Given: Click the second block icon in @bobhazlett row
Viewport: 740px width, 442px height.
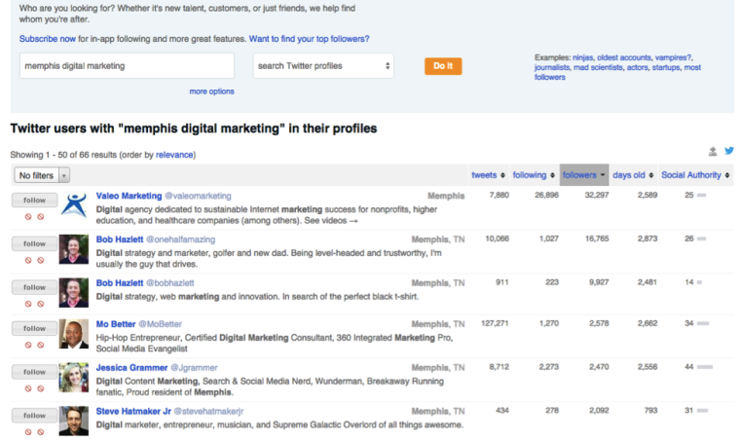Looking at the screenshot, I should [x=41, y=304].
